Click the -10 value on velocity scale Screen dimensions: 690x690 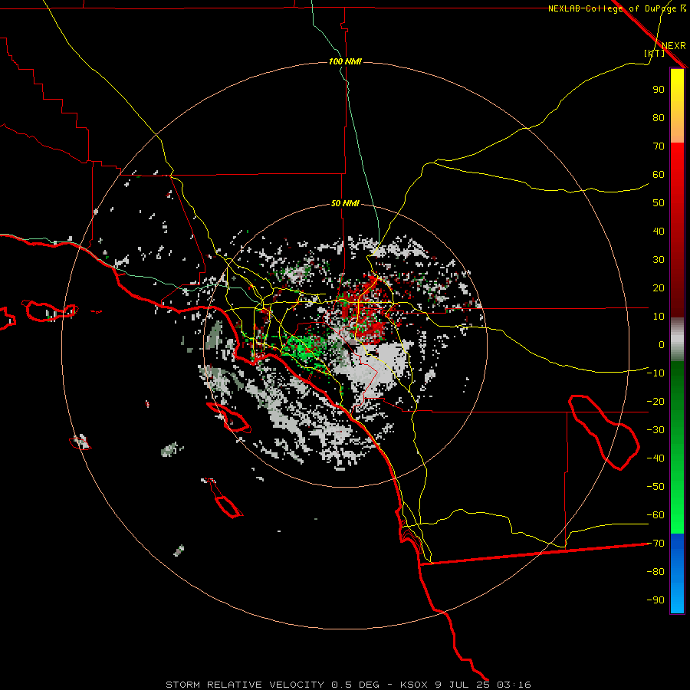(655, 373)
